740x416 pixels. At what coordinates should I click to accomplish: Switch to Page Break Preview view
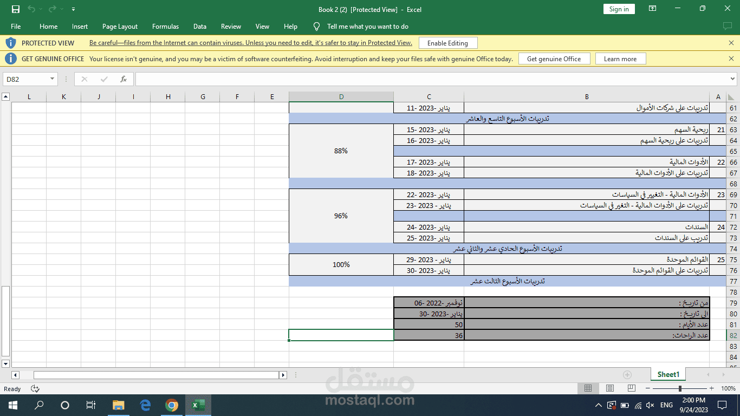coord(631,388)
